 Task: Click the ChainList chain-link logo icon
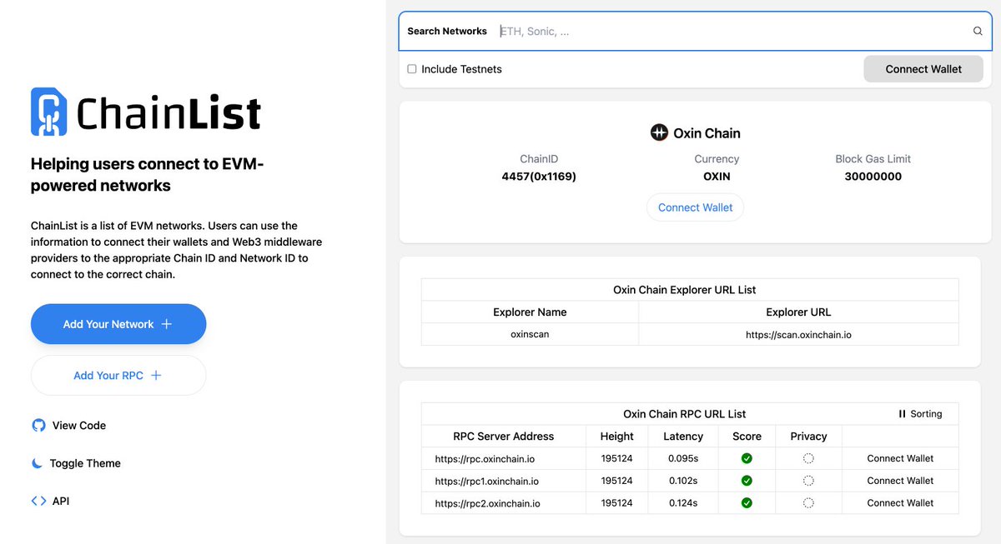pyautogui.click(x=48, y=112)
